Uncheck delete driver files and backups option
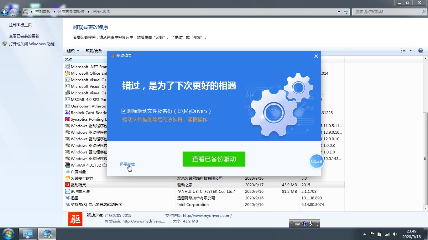 [x=124, y=111]
